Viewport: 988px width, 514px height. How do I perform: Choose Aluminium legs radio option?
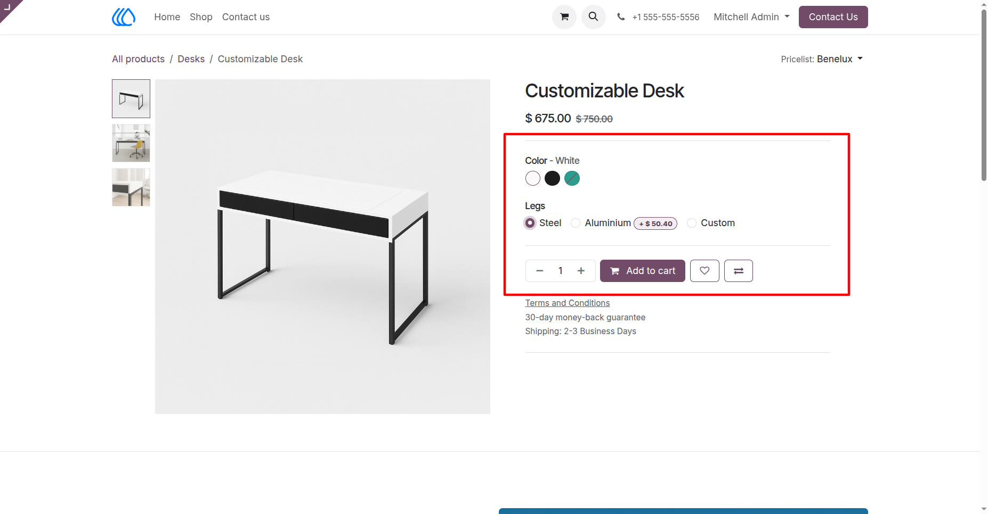(576, 223)
